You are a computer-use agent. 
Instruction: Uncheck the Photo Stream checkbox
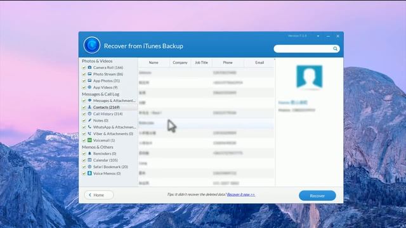pos(84,74)
